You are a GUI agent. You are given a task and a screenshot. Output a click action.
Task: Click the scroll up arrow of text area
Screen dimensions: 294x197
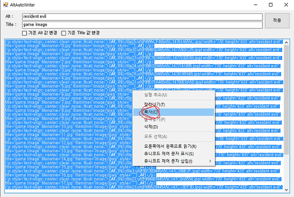[x=286, y=42]
